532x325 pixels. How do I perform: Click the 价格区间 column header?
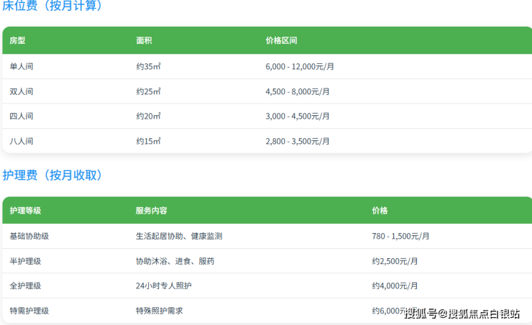click(281, 41)
